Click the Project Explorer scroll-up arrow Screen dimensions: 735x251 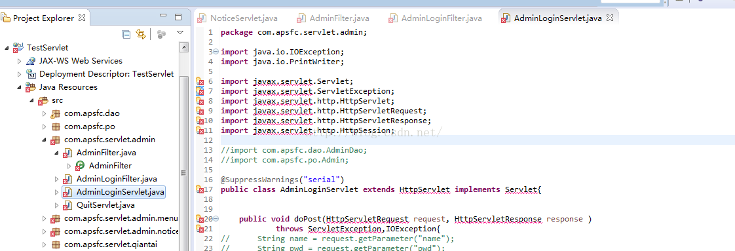[x=183, y=47]
